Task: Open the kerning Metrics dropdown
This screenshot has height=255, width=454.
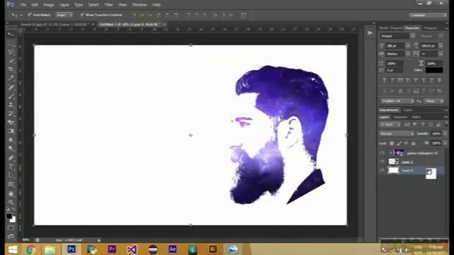Action: coord(408,54)
